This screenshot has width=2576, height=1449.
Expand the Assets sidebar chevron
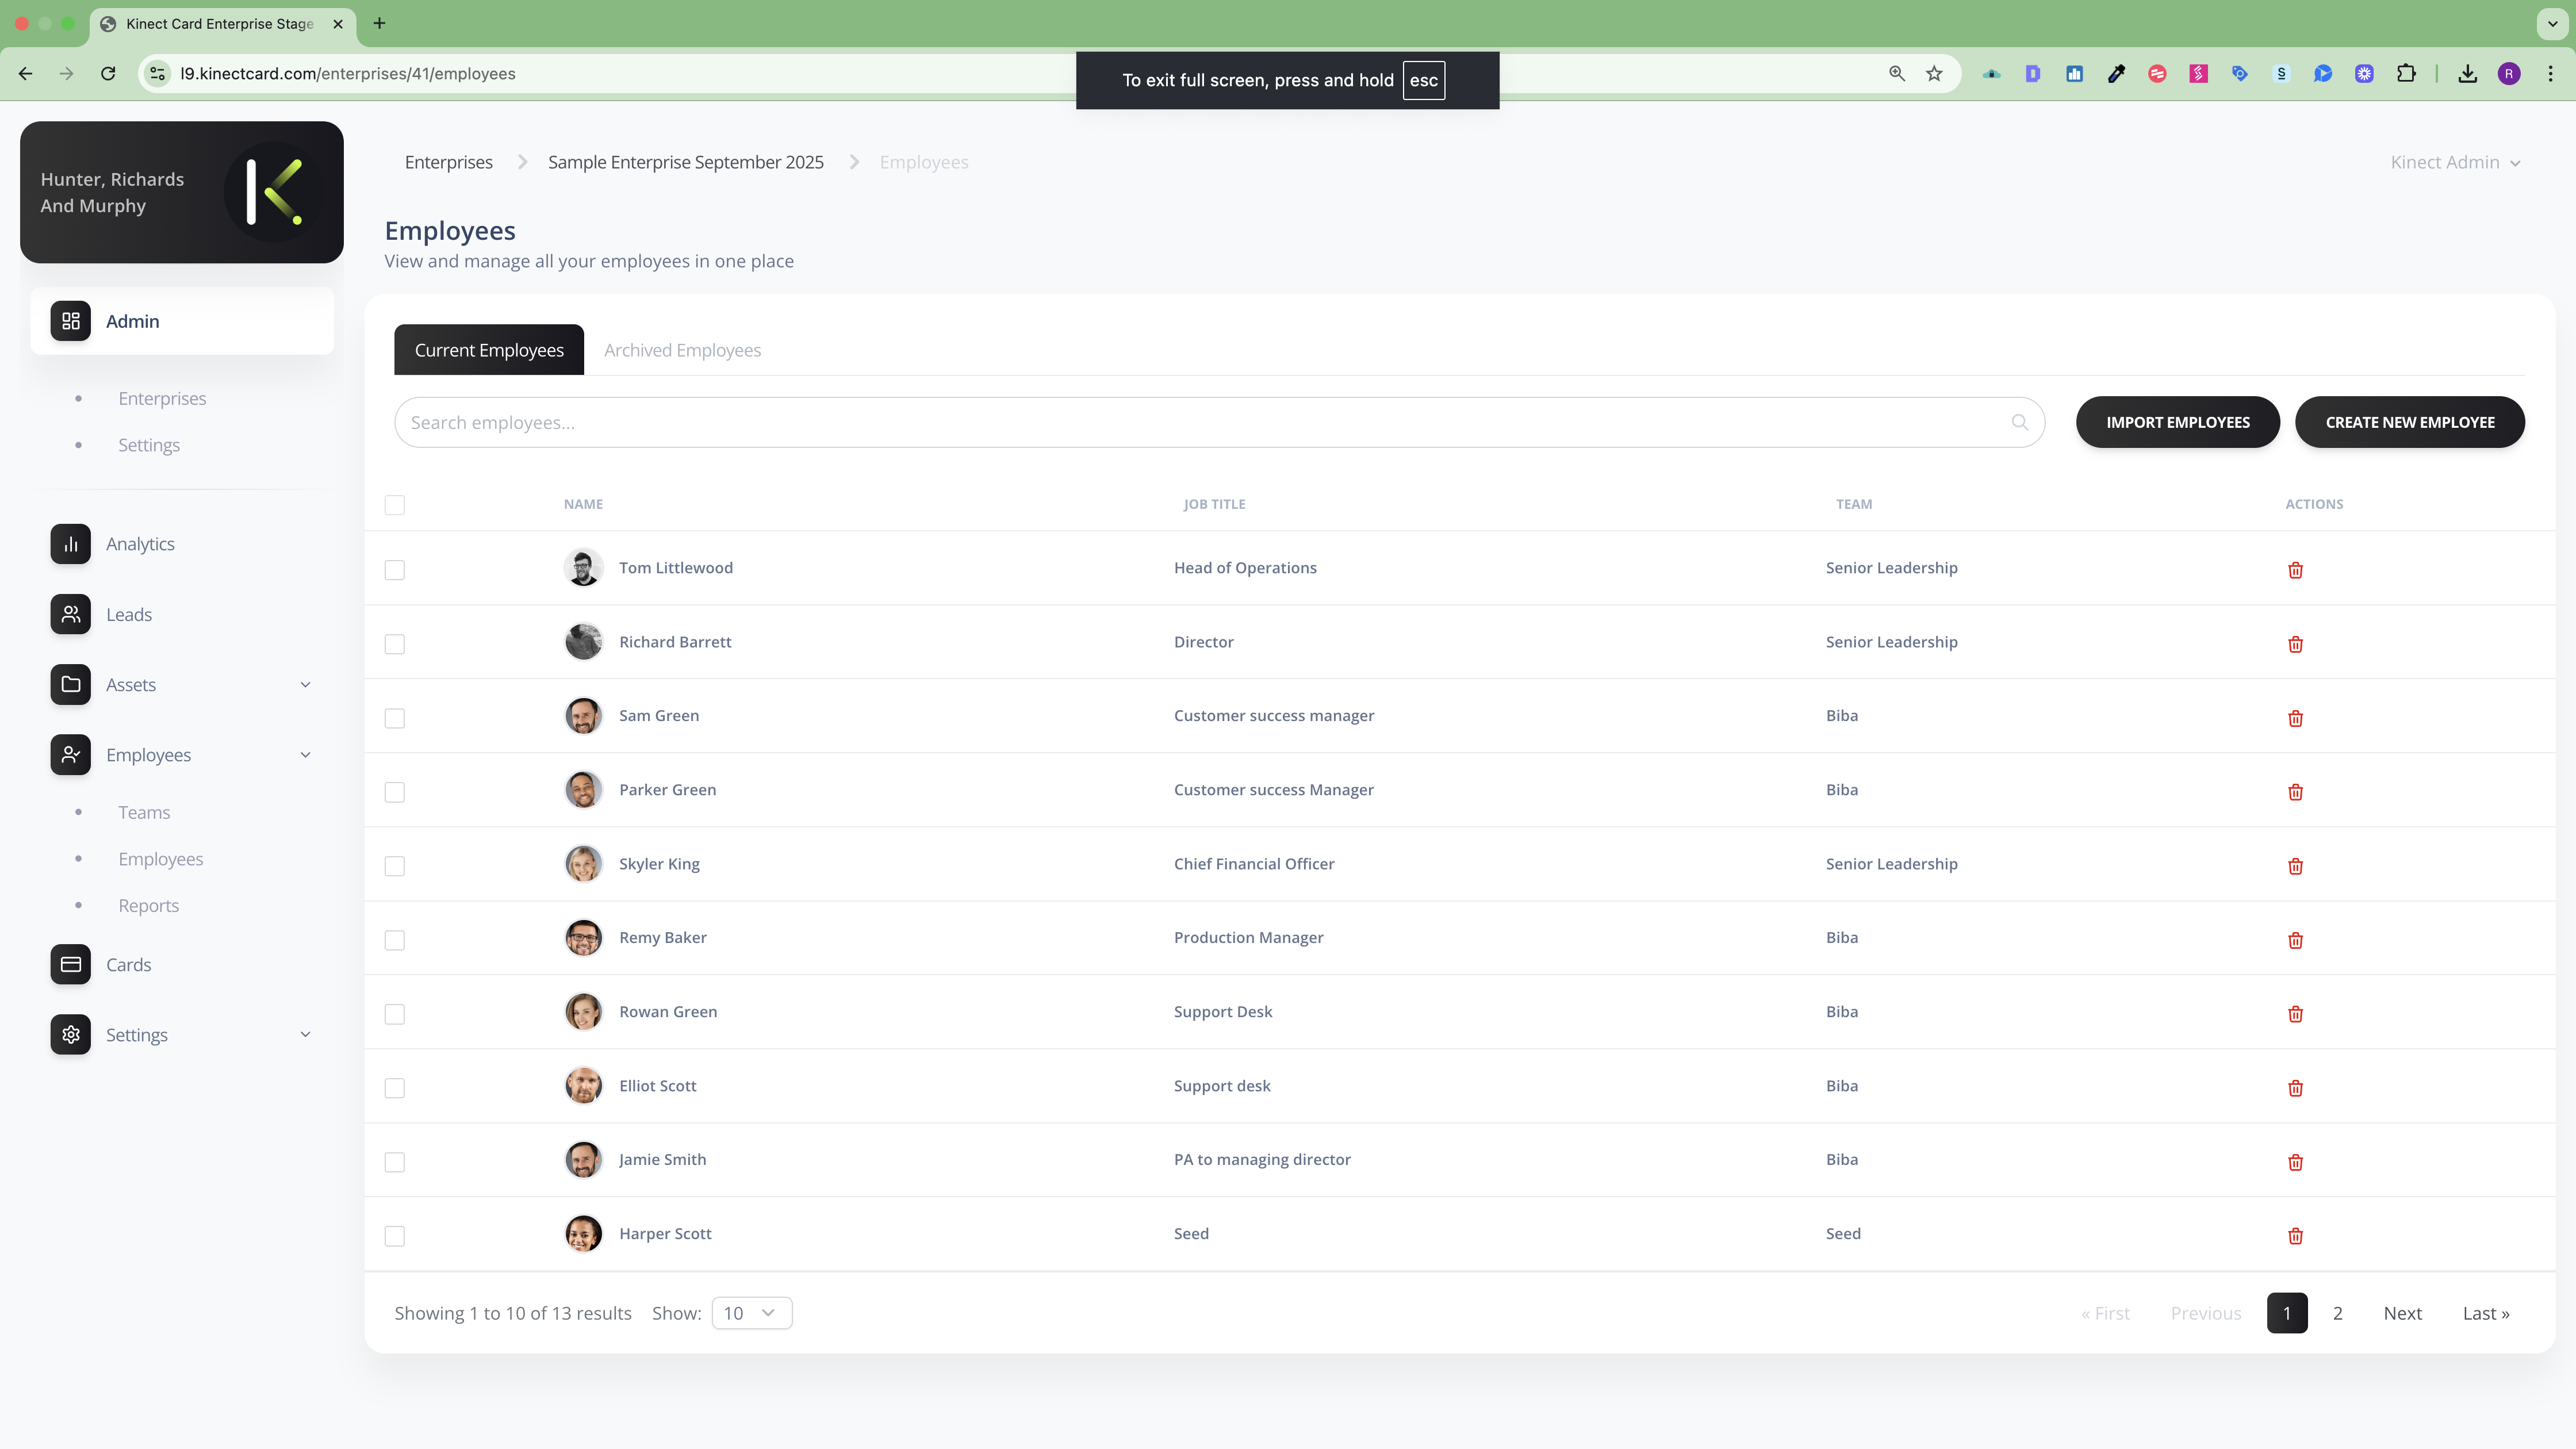[x=305, y=685]
